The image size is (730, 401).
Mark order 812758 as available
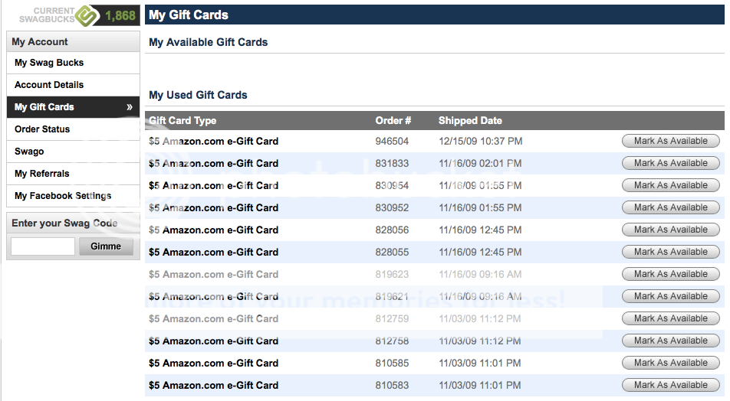670,341
